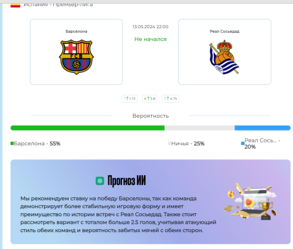
Task: Click the Real Sociedad club crest
Action: [x=224, y=57]
